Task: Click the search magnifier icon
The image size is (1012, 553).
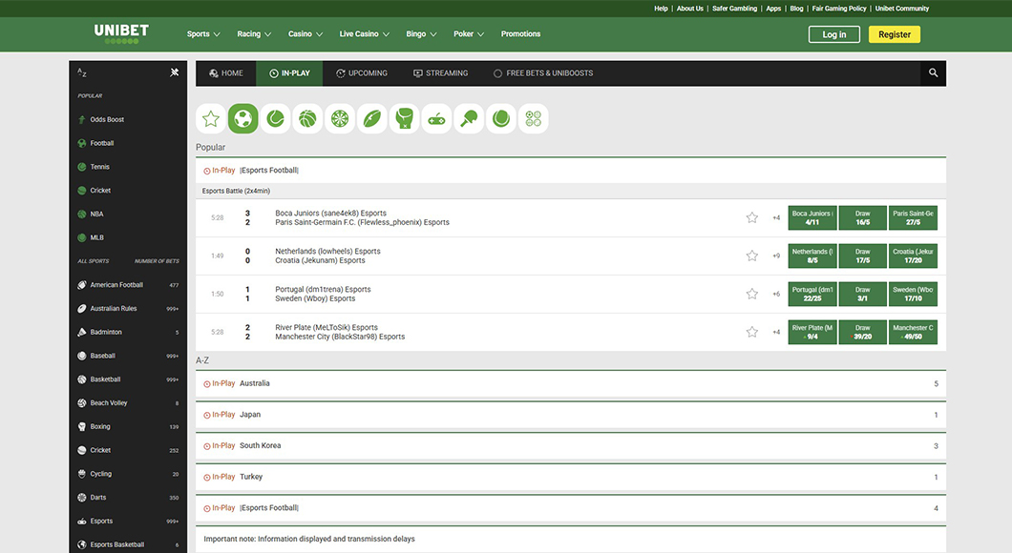Action: [x=934, y=72]
